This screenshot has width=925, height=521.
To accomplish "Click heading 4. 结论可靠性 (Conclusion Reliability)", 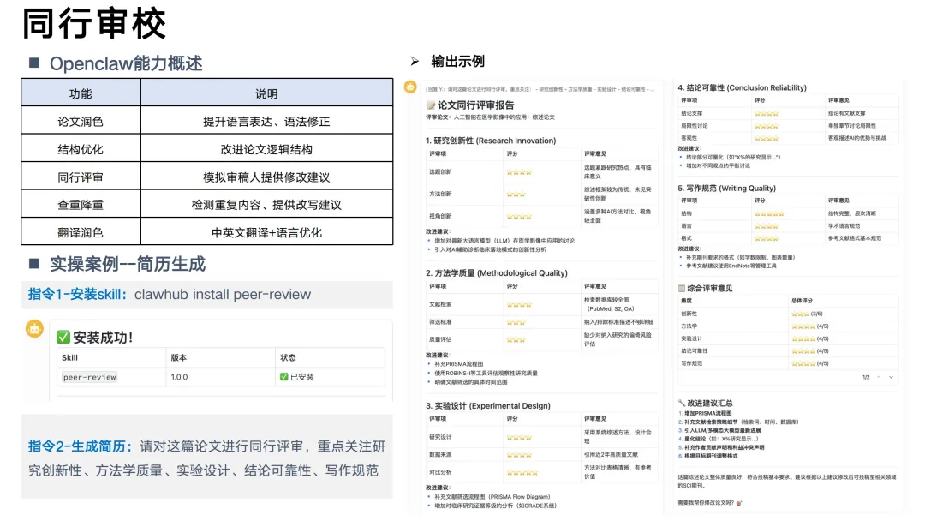I will 742,88.
